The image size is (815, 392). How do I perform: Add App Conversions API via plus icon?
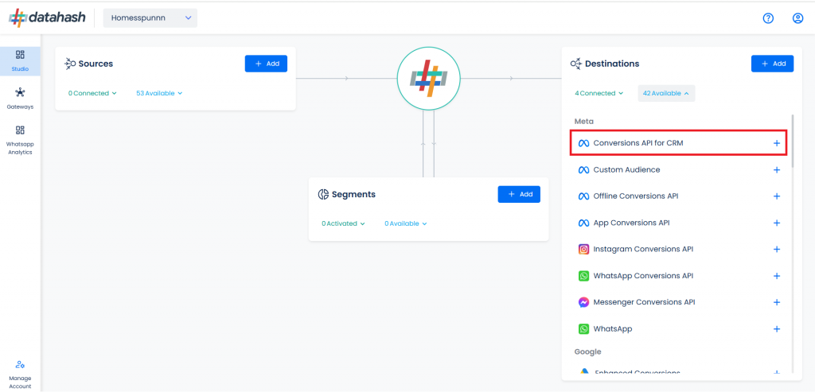click(777, 223)
